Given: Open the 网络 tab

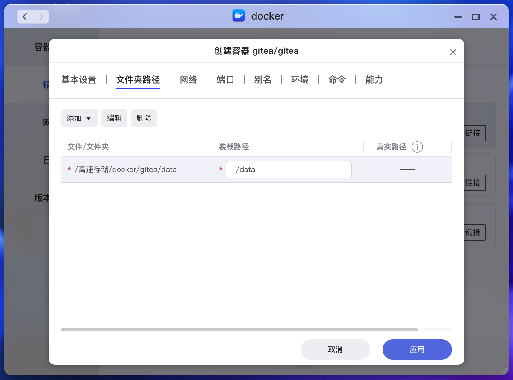Looking at the screenshot, I should tap(188, 80).
